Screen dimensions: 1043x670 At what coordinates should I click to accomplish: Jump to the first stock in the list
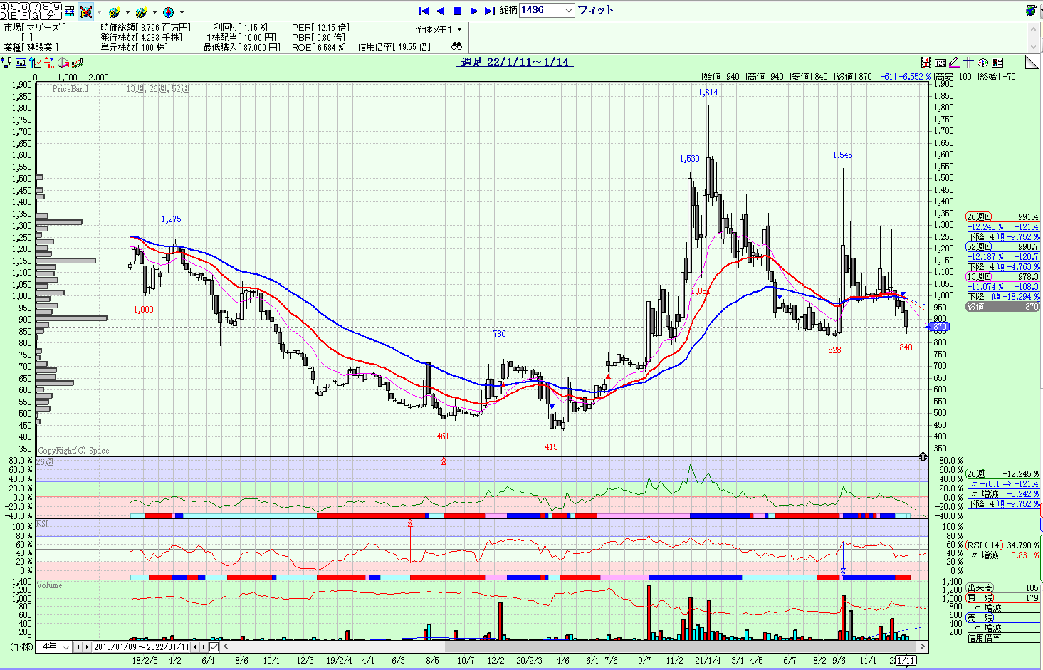(424, 11)
